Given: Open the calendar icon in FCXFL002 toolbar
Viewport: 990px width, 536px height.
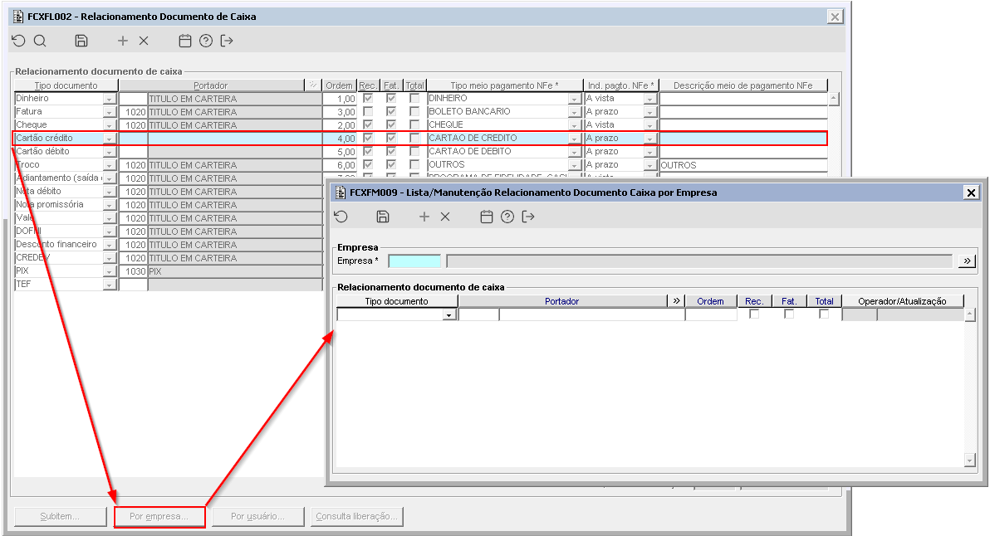Looking at the screenshot, I should (185, 41).
